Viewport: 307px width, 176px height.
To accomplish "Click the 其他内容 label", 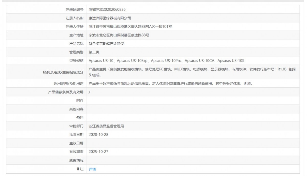I will pyautogui.click(x=76, y=109).
